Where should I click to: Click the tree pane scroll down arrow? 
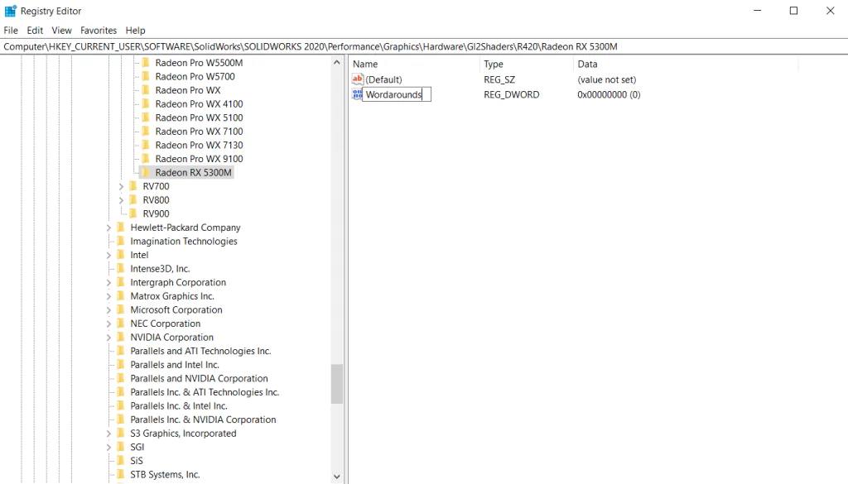click(x=337, y=477)
